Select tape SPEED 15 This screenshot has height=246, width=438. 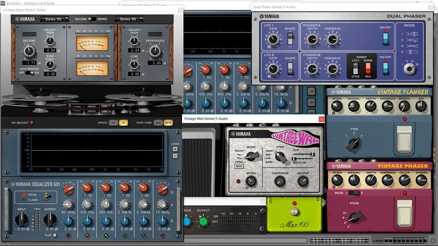coord(114,123)
